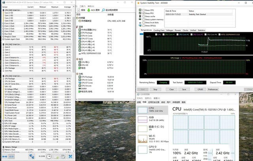Toggle CPU graph legend checkbox
This screenshot has height=161, width=253.
156,35
